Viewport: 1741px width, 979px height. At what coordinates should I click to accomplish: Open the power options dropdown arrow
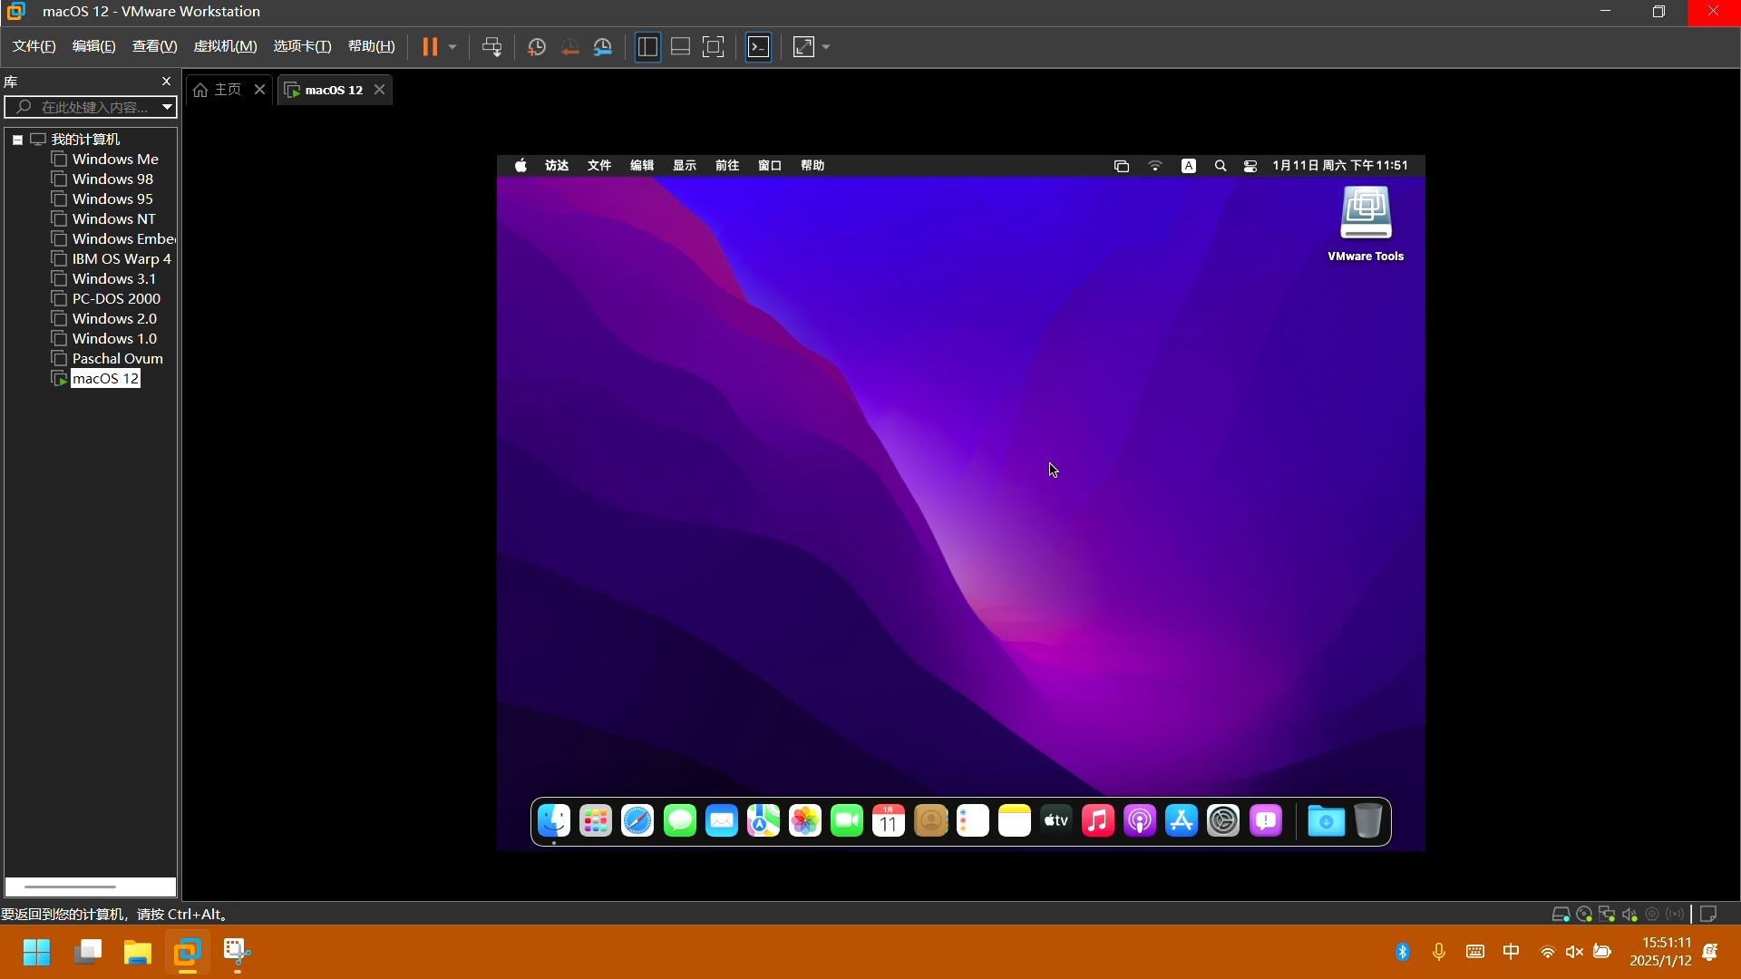[452, 47]
